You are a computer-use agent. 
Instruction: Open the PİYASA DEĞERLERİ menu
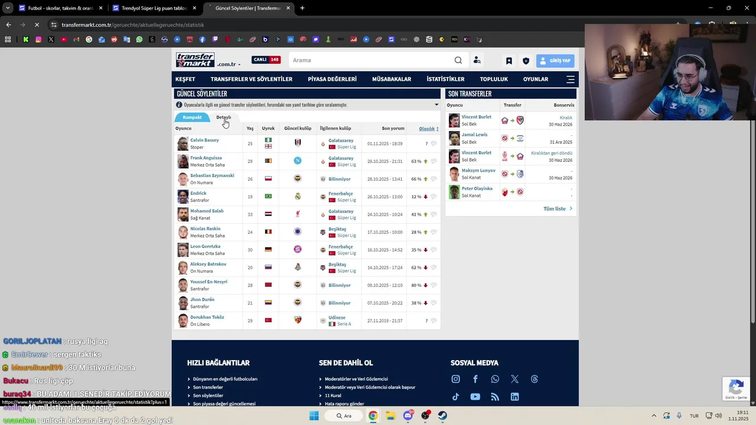click(x=332, y=79)
